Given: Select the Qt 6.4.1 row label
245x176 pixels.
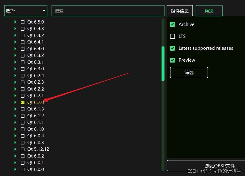Looking at the screenshot, I should pos(35,42).
